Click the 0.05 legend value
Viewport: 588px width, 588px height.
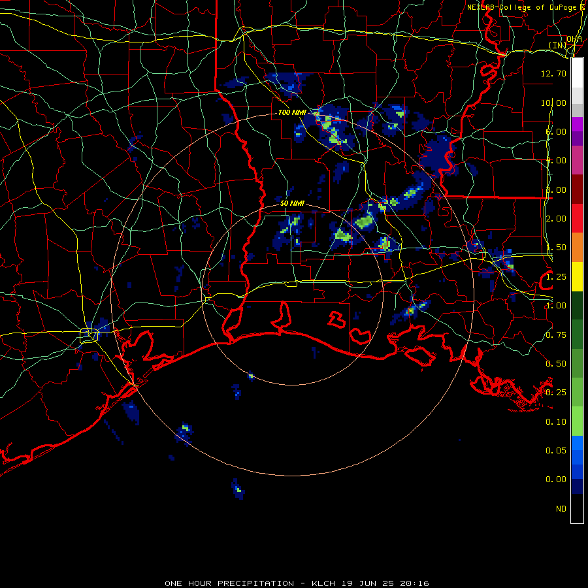(x=556, y=451)
